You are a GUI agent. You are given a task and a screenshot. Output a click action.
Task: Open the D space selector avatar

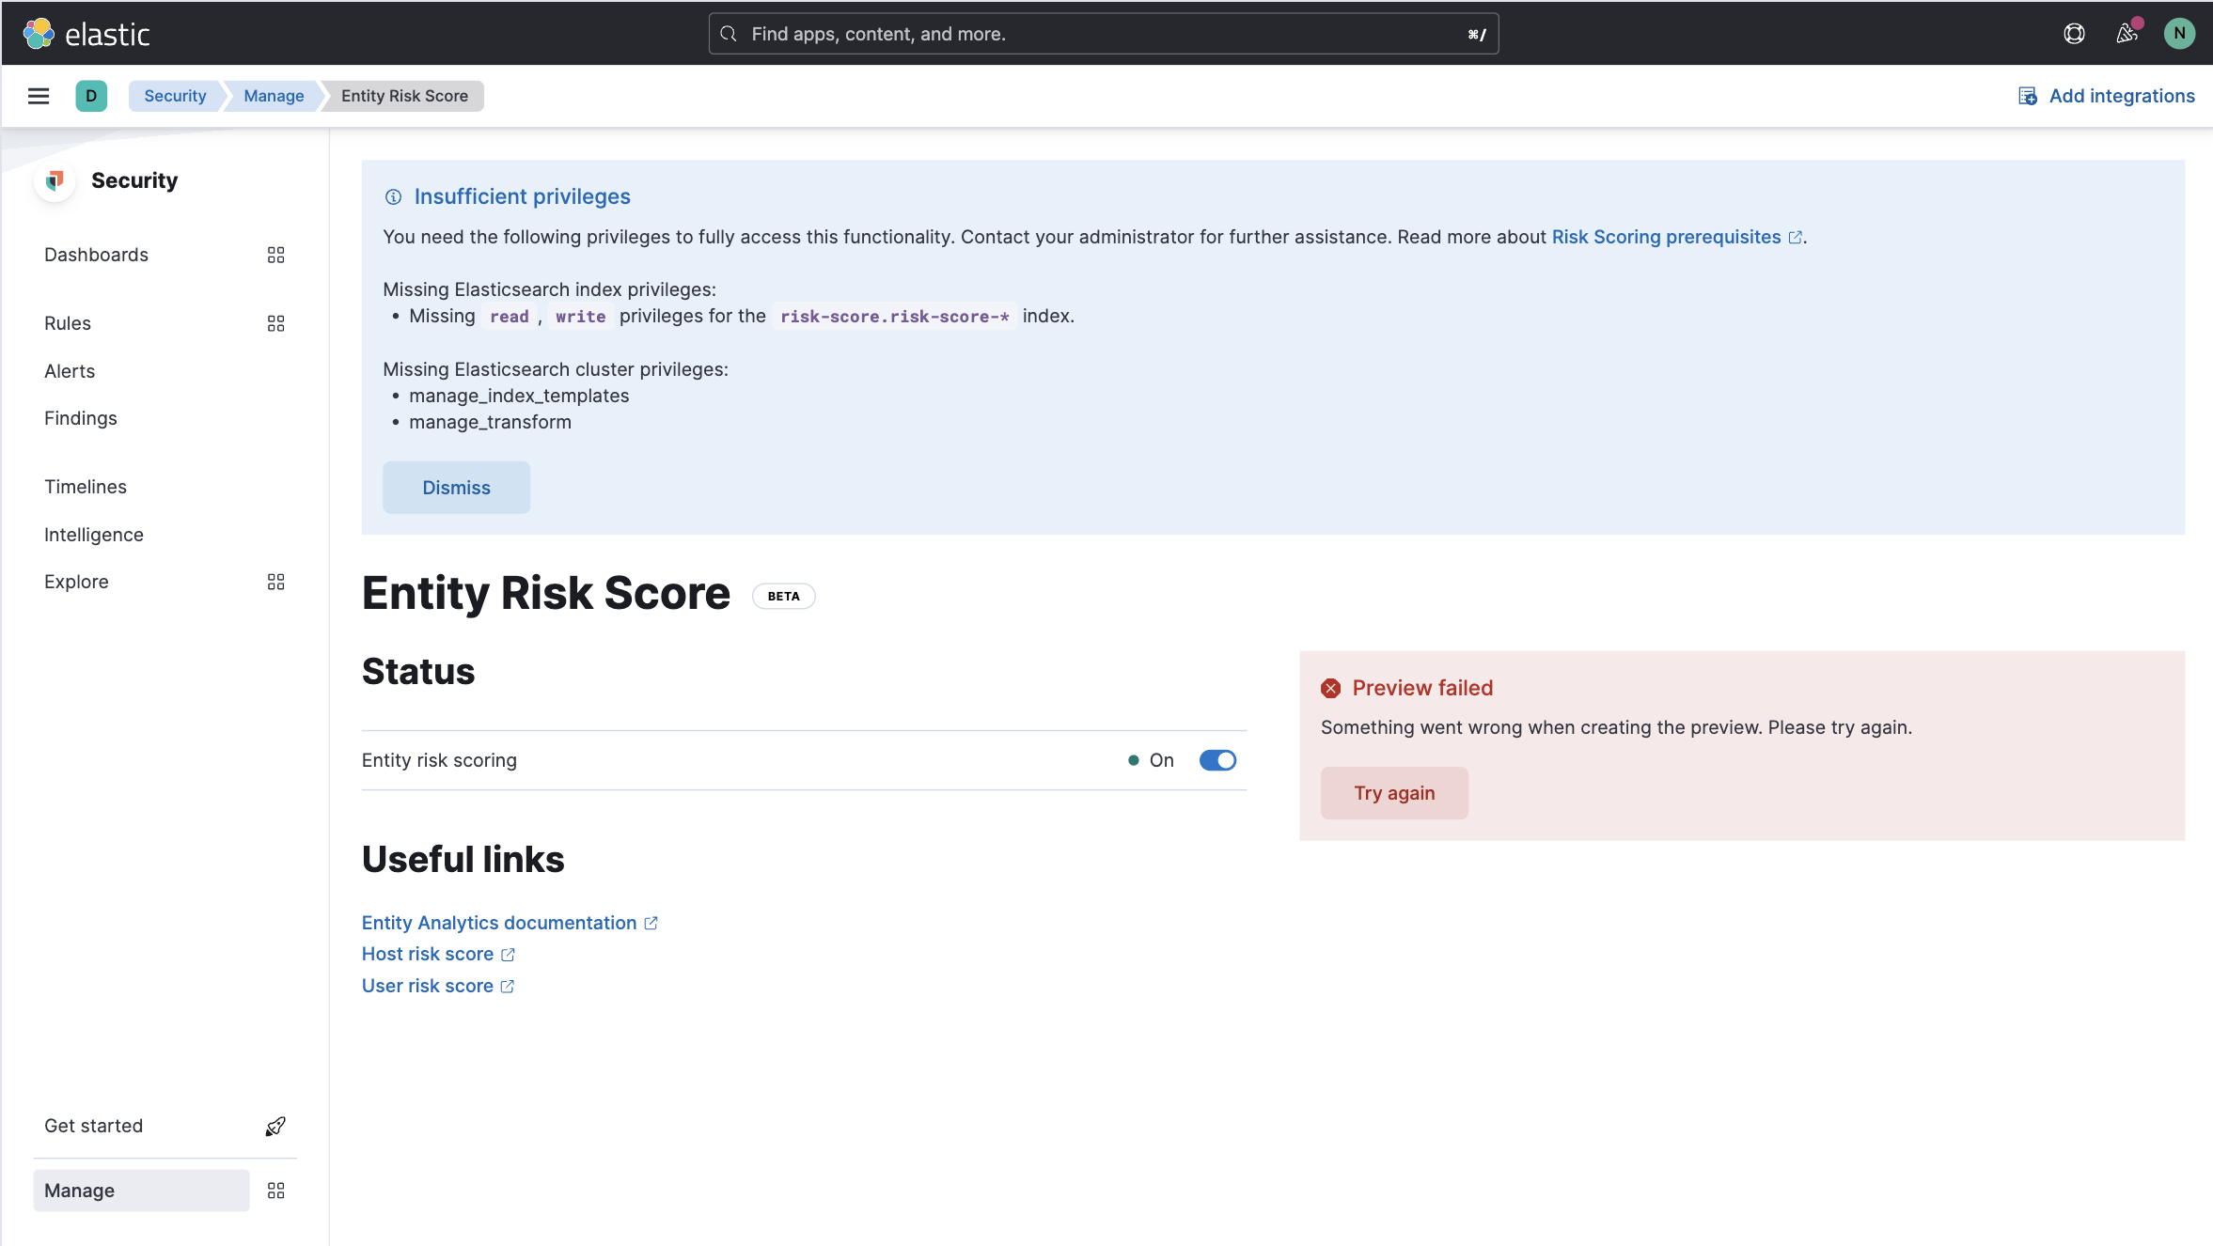[91, 96]
